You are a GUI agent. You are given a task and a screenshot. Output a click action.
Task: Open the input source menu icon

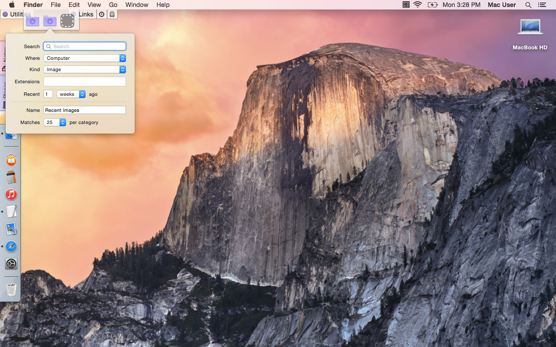(x=406, y=5)
